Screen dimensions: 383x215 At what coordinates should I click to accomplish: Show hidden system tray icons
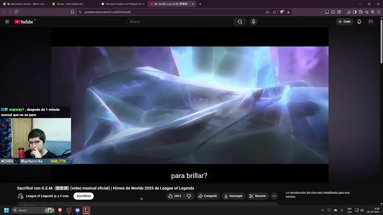click(323, 210)
